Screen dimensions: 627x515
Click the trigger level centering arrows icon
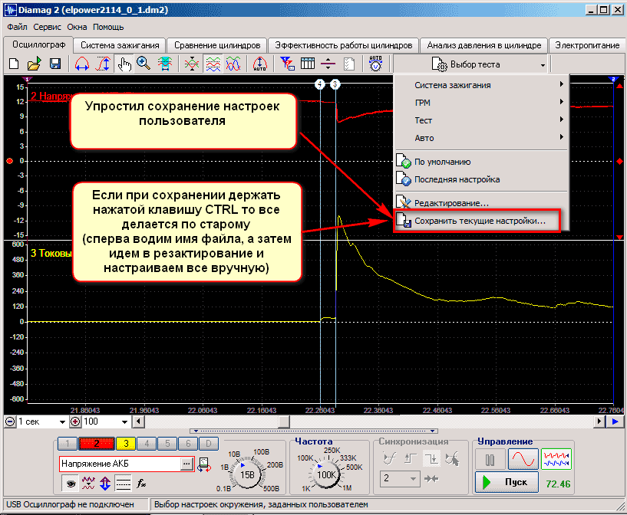click(x=431, y=478)
